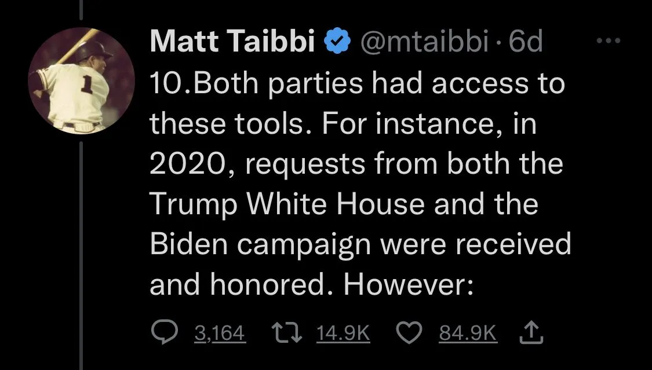Screen dimensions: 652x370
Task: Open Matt Taibbi's profile picture
Action: click(82, 80)
